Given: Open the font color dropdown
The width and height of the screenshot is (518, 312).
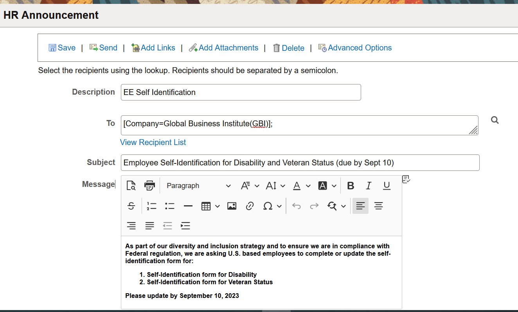Looking at the screenshot, I should click(302, 186).
